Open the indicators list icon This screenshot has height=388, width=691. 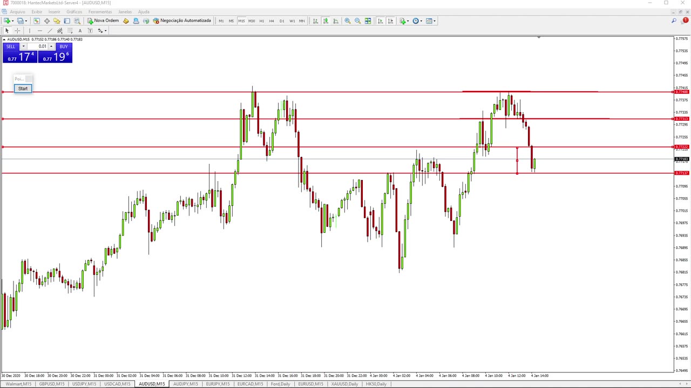pyautogui.click(x=402, y=21)
